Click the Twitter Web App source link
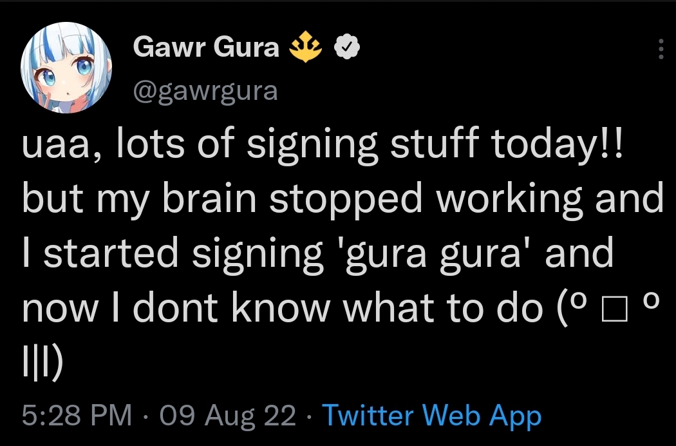Viewport: 676px width, 446px height. (431, 416)
